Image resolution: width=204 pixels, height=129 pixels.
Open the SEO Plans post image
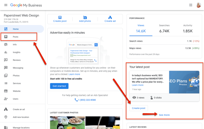[184, 82]
